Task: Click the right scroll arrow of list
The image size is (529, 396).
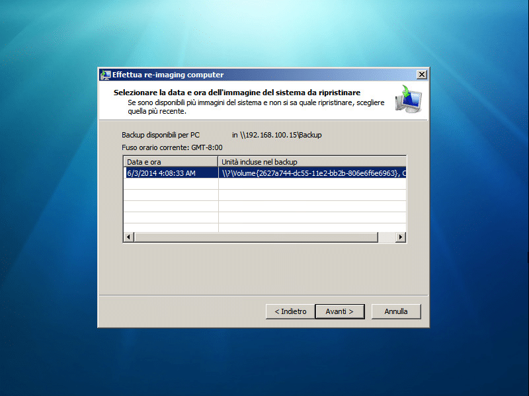Action: tap(401, 237)
